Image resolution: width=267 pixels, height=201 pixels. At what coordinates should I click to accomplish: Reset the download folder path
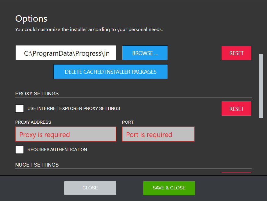click(x=236, y=53)
